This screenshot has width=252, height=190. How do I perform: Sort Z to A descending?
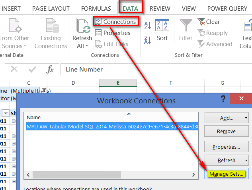(148, 40)
